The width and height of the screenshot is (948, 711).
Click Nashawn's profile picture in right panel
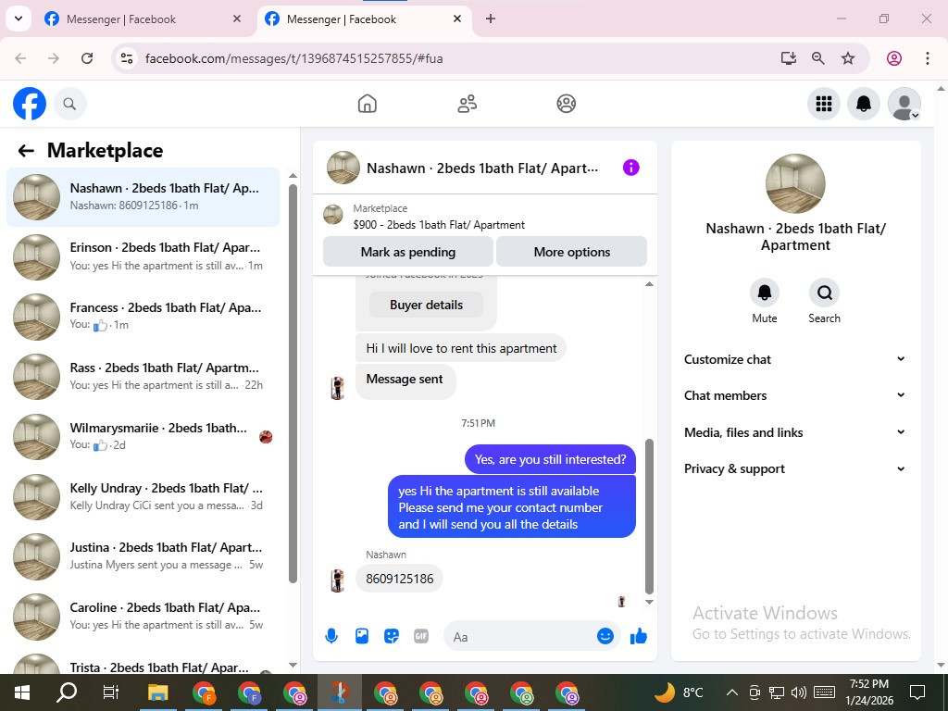795,183
